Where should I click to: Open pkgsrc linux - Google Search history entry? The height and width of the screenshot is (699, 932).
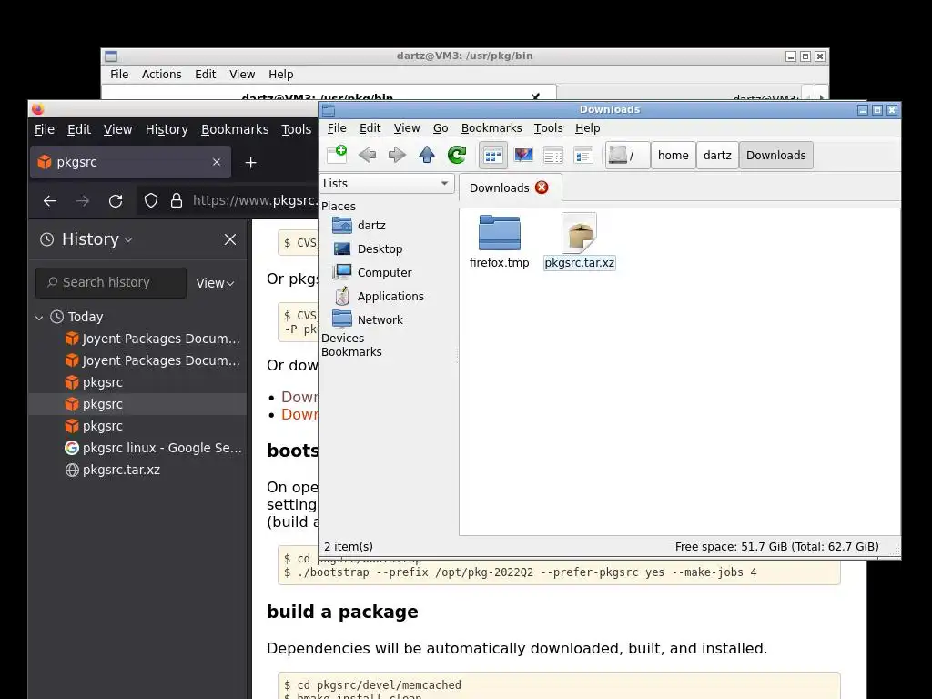(x=153, y=448)
